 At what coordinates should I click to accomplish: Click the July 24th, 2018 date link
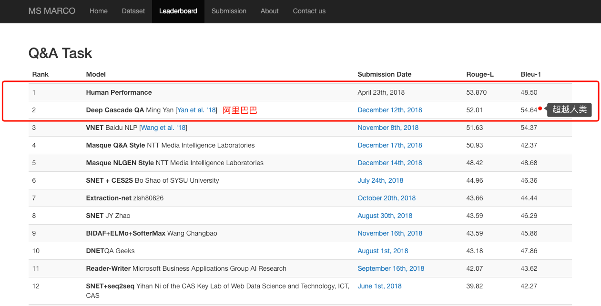(380, 180)
